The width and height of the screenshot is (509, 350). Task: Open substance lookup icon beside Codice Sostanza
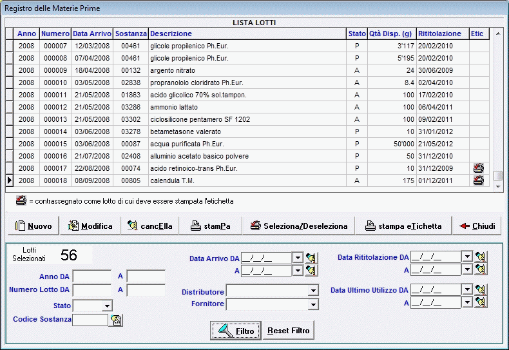tap(116, 320)
